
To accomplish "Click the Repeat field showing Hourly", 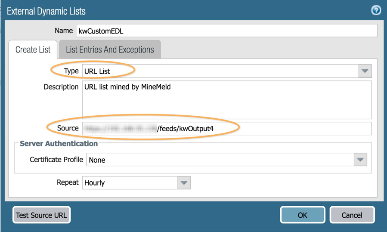I will (130, 183).
